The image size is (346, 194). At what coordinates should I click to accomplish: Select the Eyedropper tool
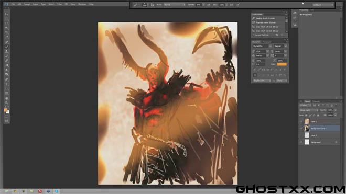point(7,37)
